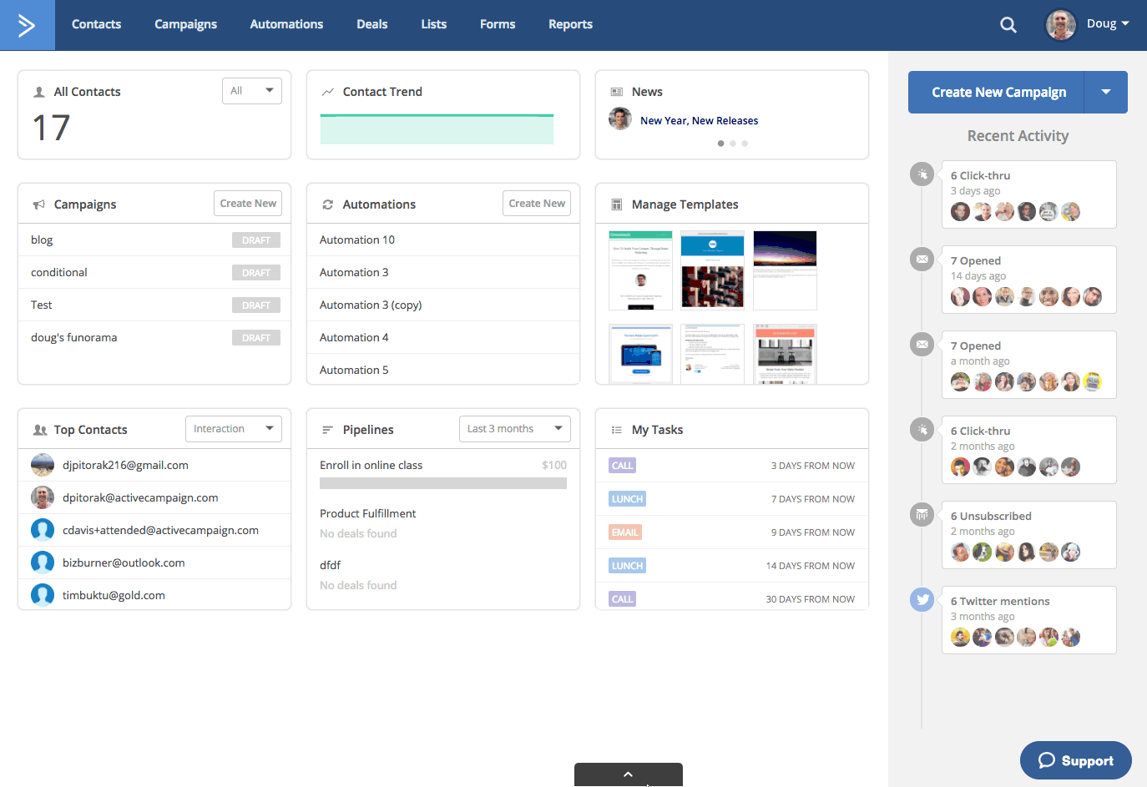Click Create New button in Campaigns panel
Viewport: 1147px width, 787px height.
click(248, 204)
